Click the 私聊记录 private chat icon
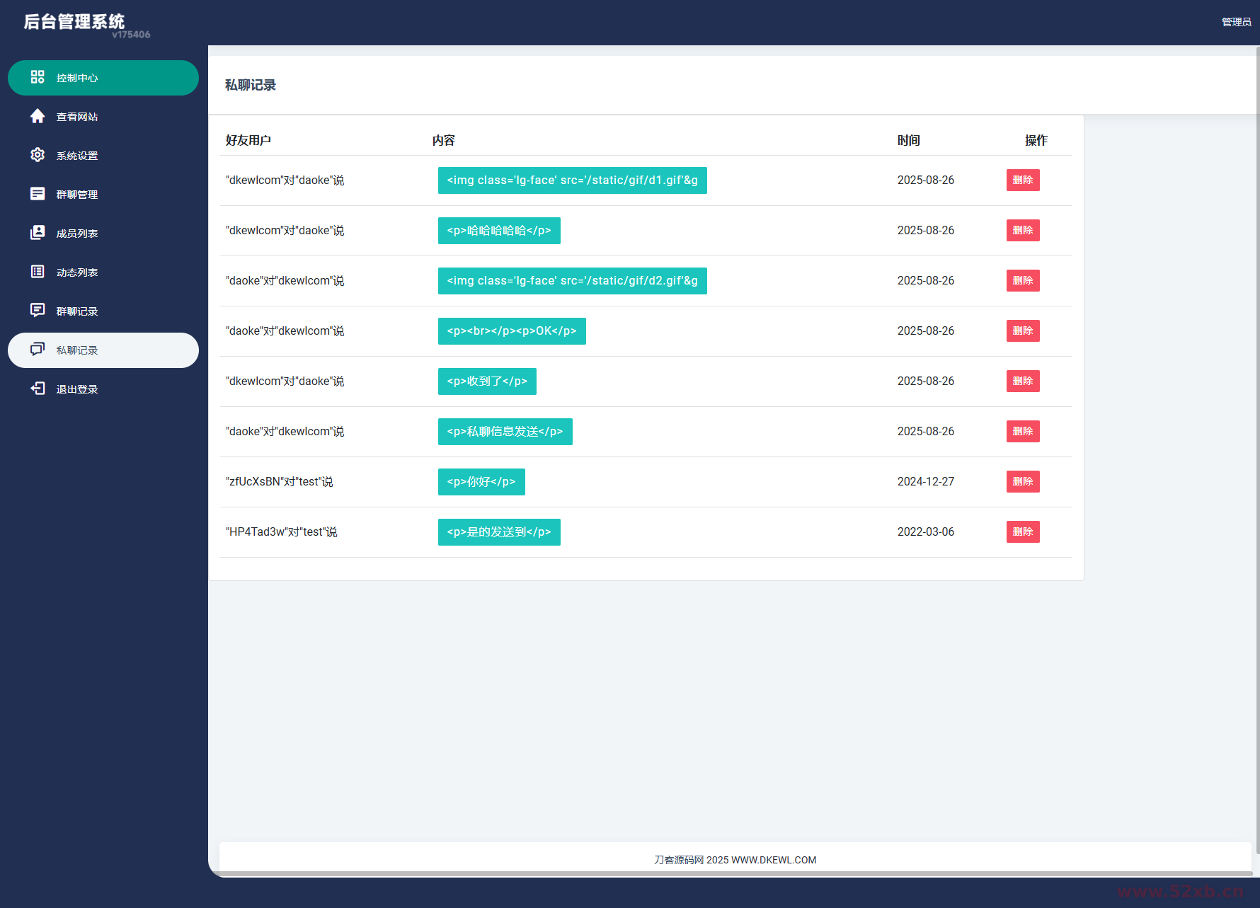Viewport: 1260px width, 908px height. [x=38, y=350]
